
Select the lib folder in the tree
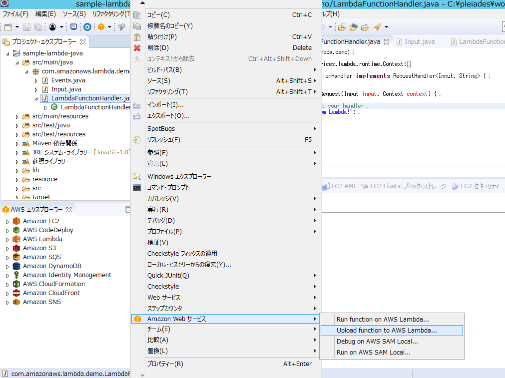(x=35, y=170)
